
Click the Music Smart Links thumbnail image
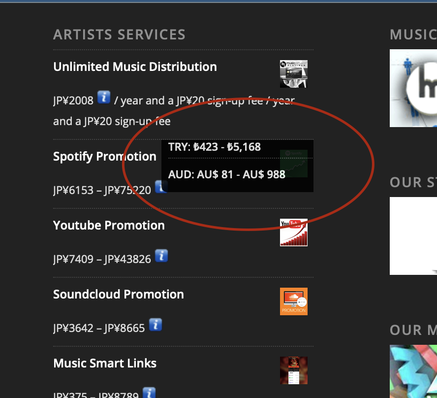pos(293,370)
